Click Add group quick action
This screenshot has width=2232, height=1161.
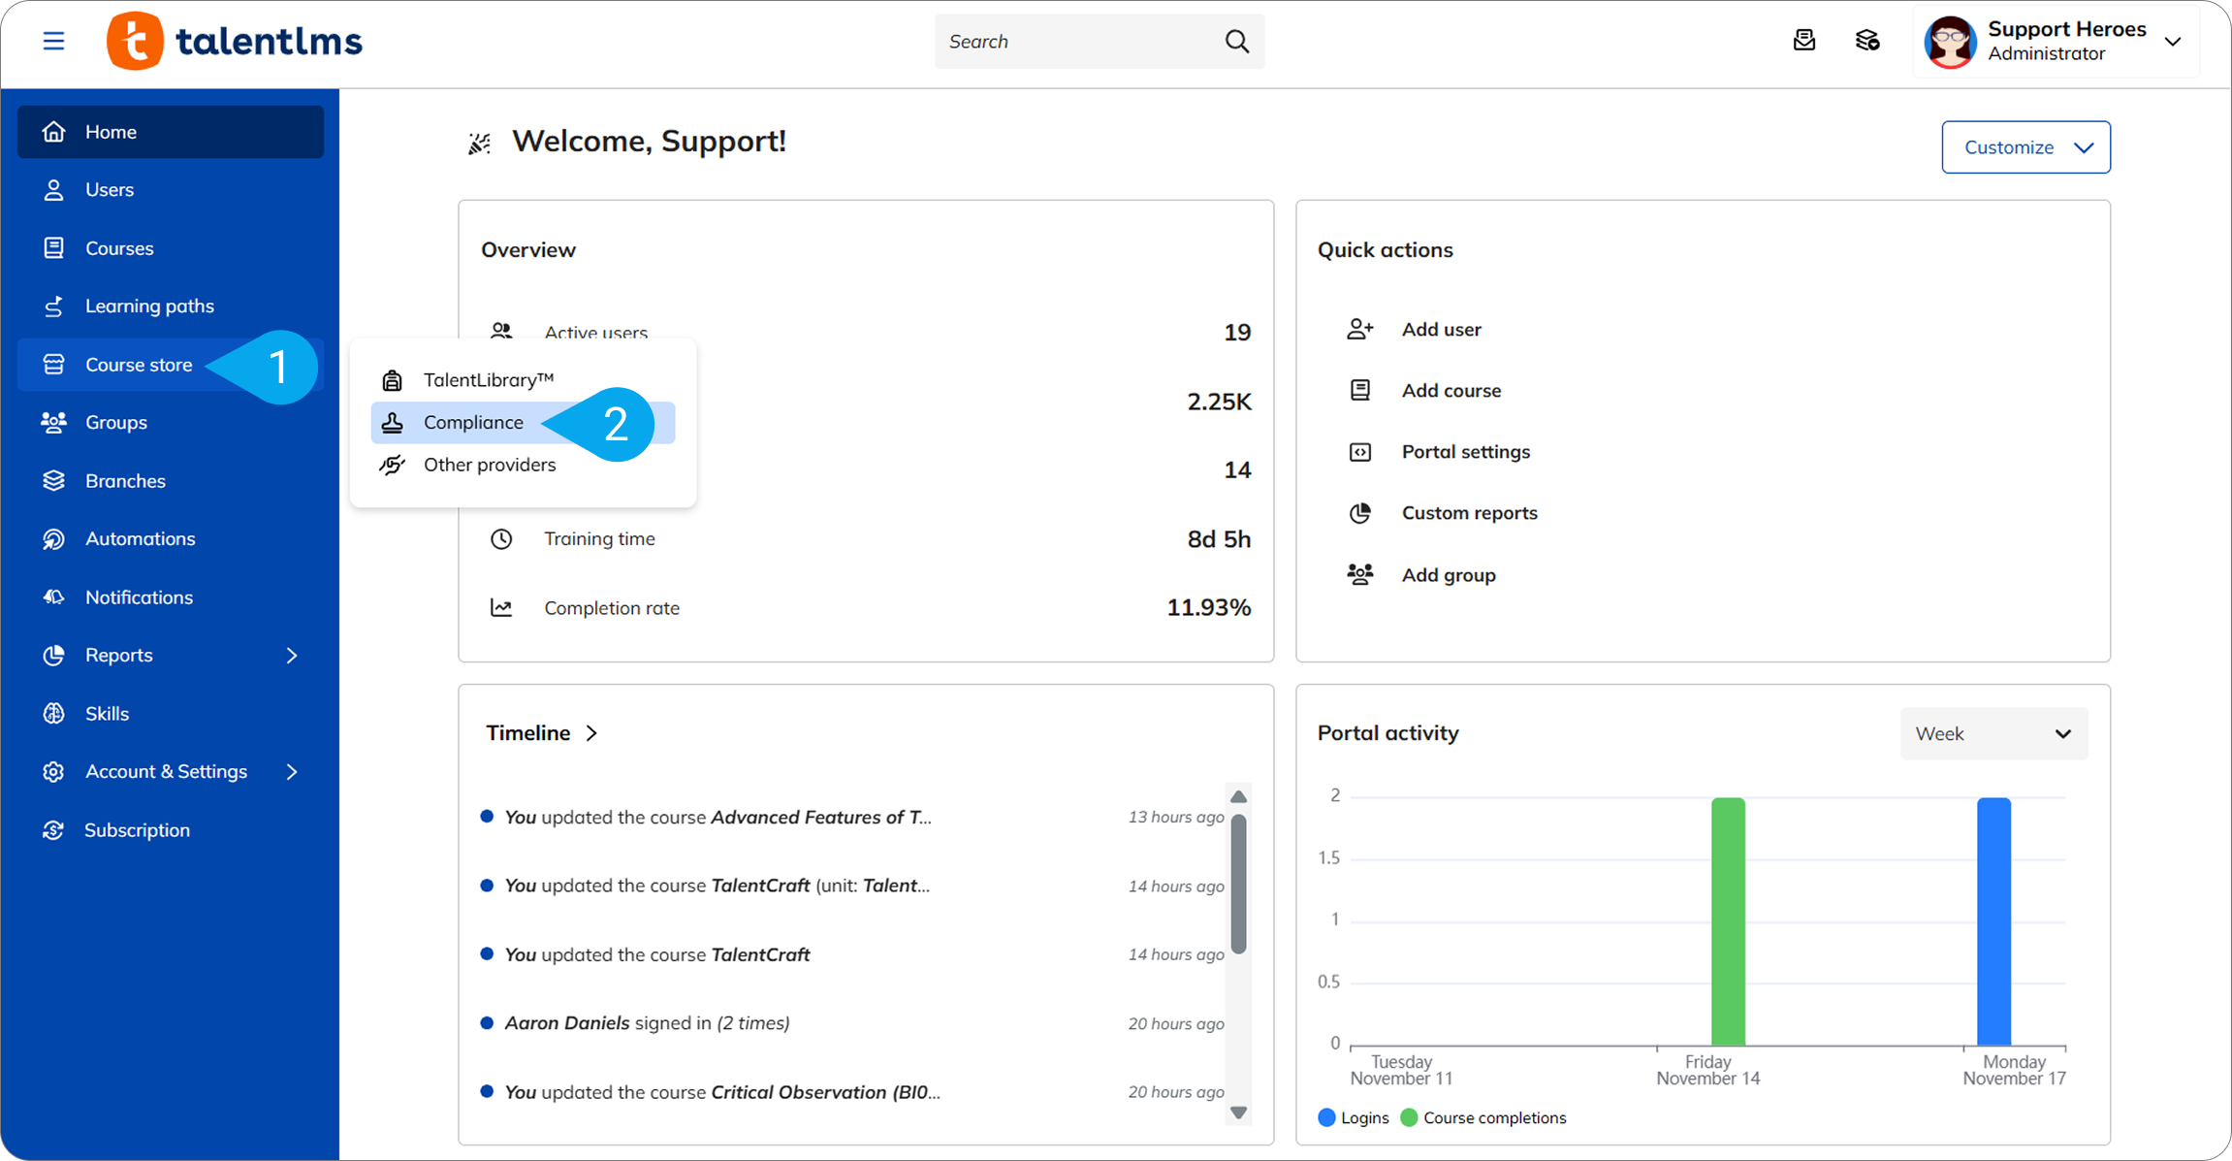tap(1448, 575)
